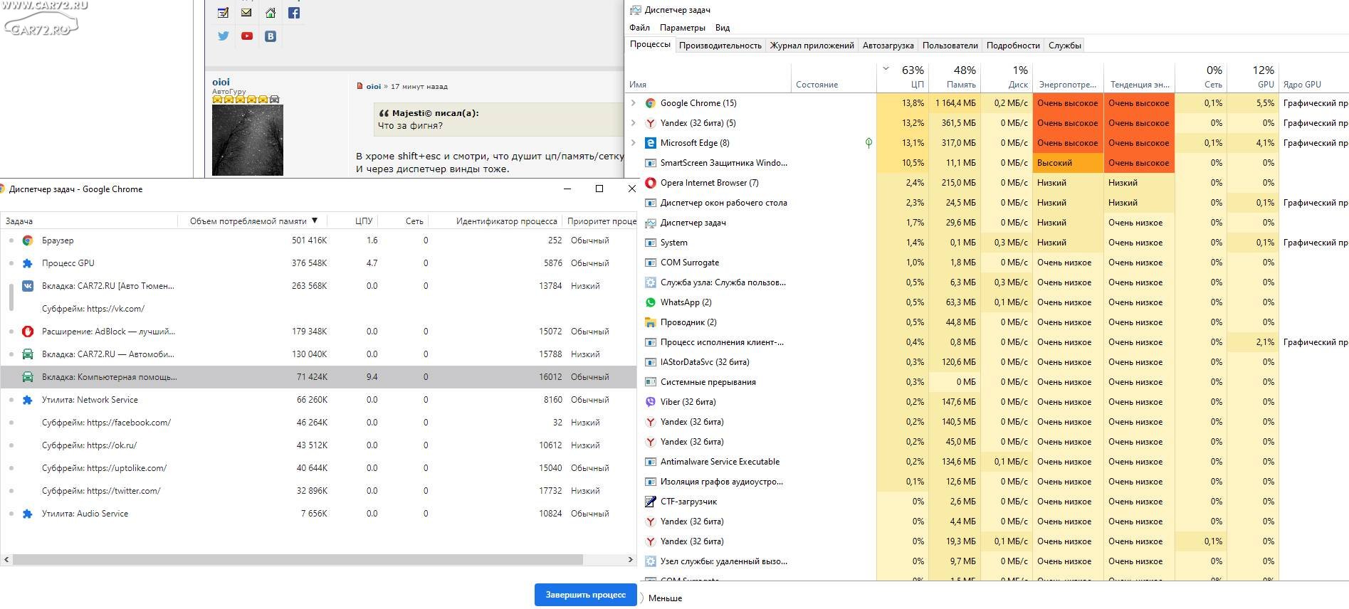This screenshot has width=1349, height=609.
Task: Click the Проводник folder icon
Action: point(650,322)
